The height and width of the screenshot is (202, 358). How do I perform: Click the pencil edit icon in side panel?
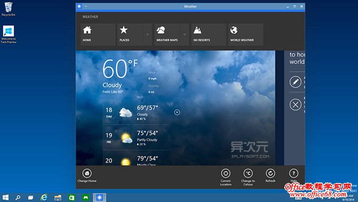[295, 82]
